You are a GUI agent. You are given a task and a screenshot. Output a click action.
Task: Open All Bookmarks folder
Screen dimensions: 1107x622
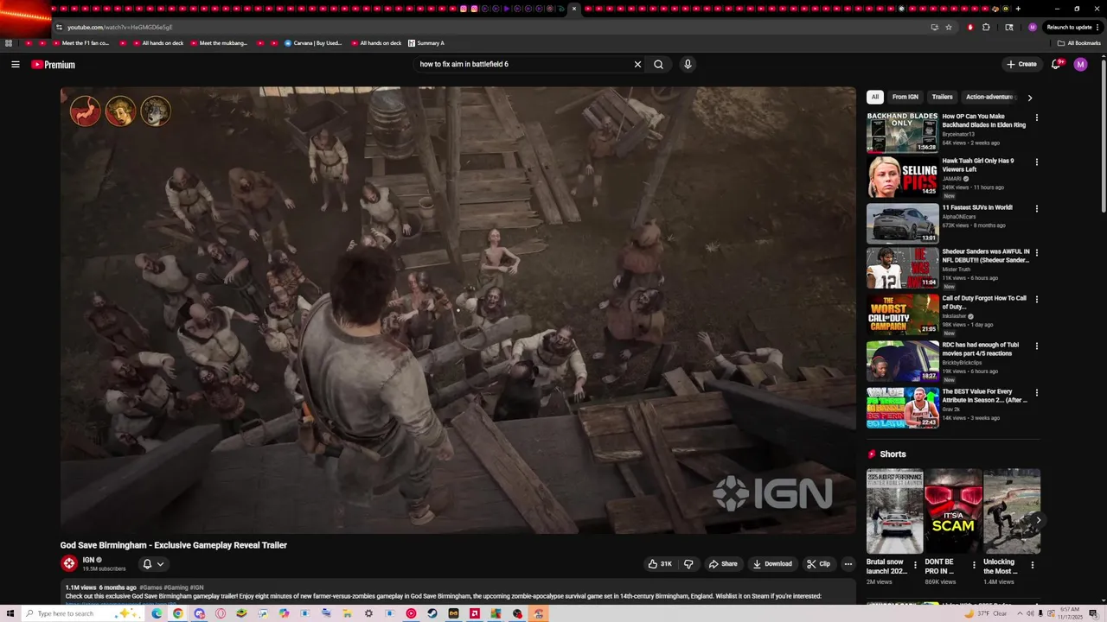point(1078,43)
